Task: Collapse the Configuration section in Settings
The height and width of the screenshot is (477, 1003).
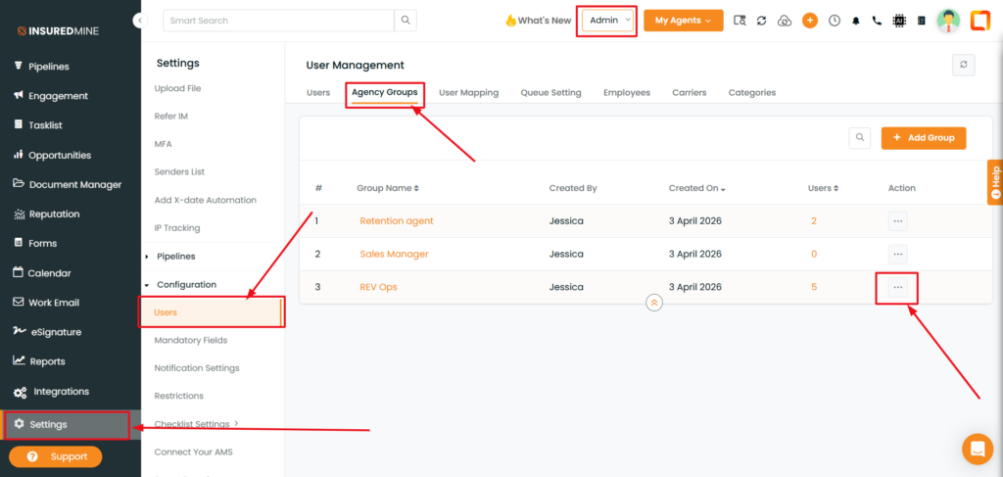Action: pyautogui.click(x=186, y=285)
